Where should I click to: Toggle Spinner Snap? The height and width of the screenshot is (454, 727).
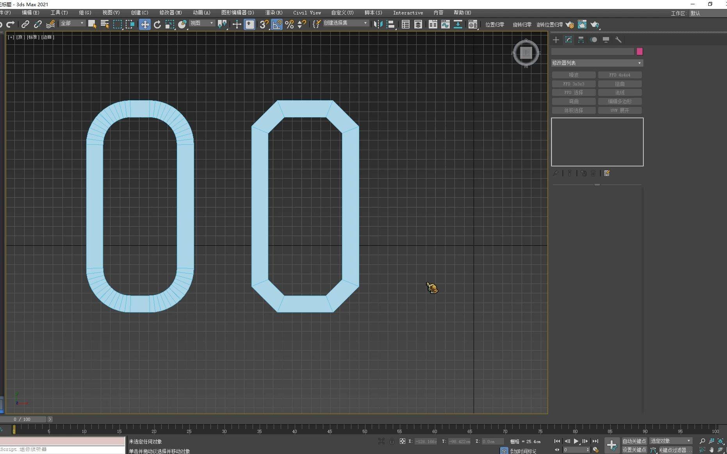point(302,24)
